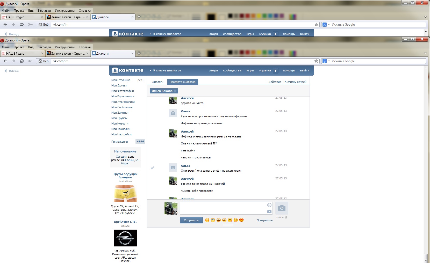Switch to Заявки в клан tab in background window

coord(68,17)
